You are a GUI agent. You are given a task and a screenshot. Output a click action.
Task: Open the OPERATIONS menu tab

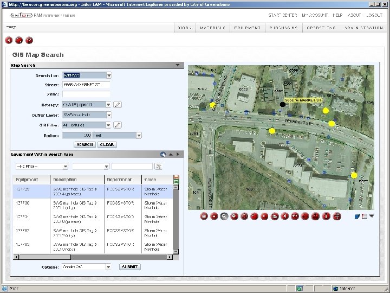[321, 28]
